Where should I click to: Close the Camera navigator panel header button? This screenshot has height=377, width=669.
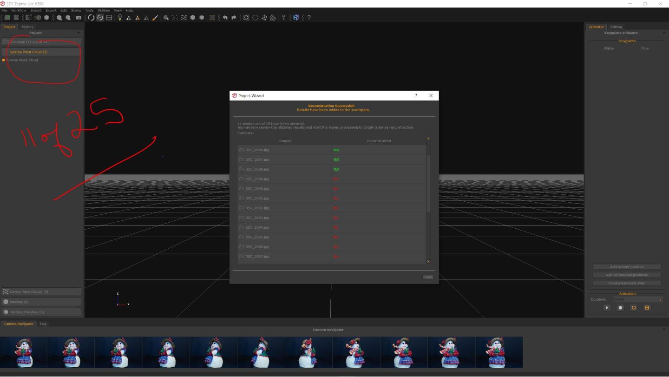(664, 329)
